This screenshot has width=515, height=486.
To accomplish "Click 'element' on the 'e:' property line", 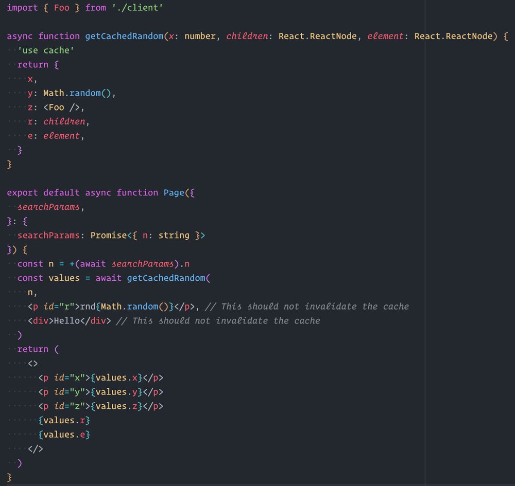I will tap(61, 136).
